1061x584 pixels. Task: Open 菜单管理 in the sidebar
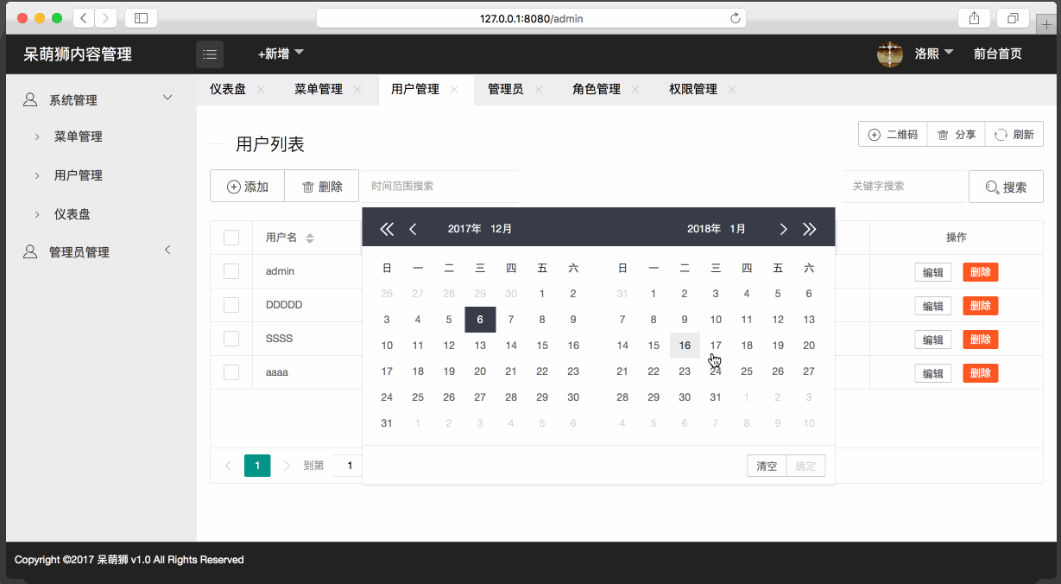(x=79, y=136)
